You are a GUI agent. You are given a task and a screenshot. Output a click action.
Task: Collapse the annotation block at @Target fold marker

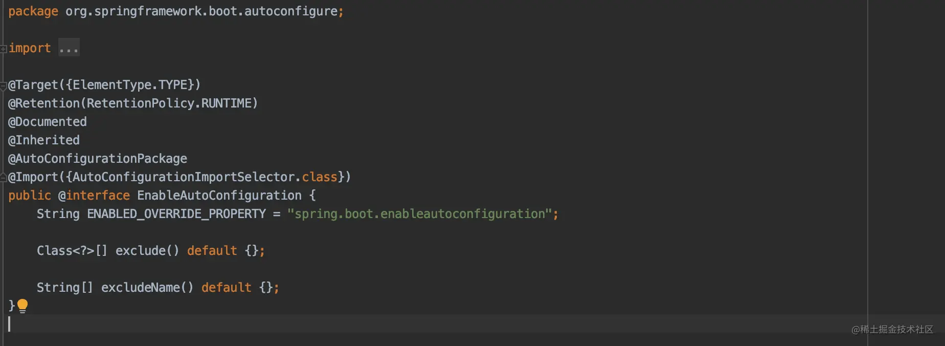tap(3, 85)
